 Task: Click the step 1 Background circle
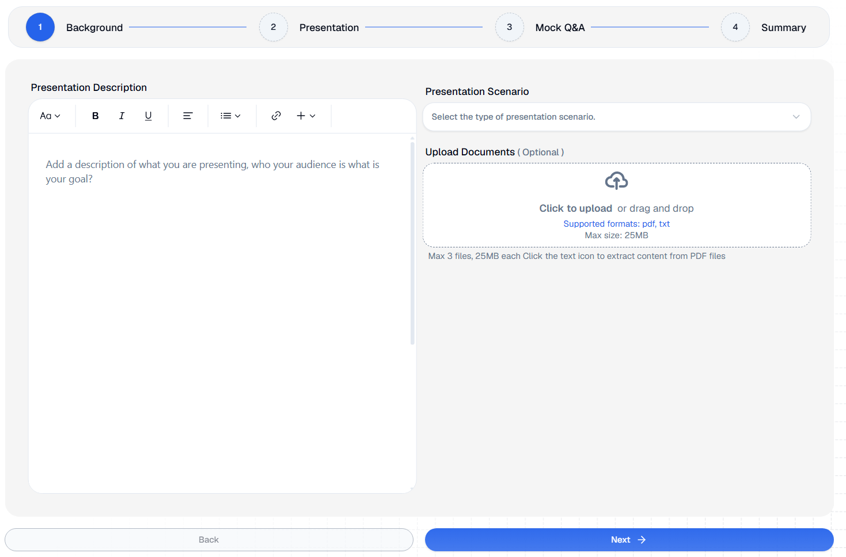coord(40,27)
